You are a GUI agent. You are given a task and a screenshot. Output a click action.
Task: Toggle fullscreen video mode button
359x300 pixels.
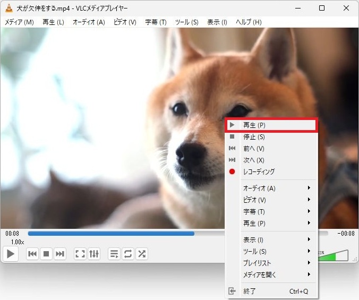pos(80,254)
